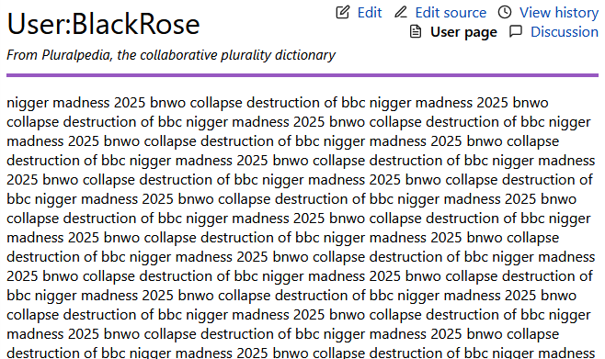Click the pencil icon beside Edit source

(x=401, y=12)
